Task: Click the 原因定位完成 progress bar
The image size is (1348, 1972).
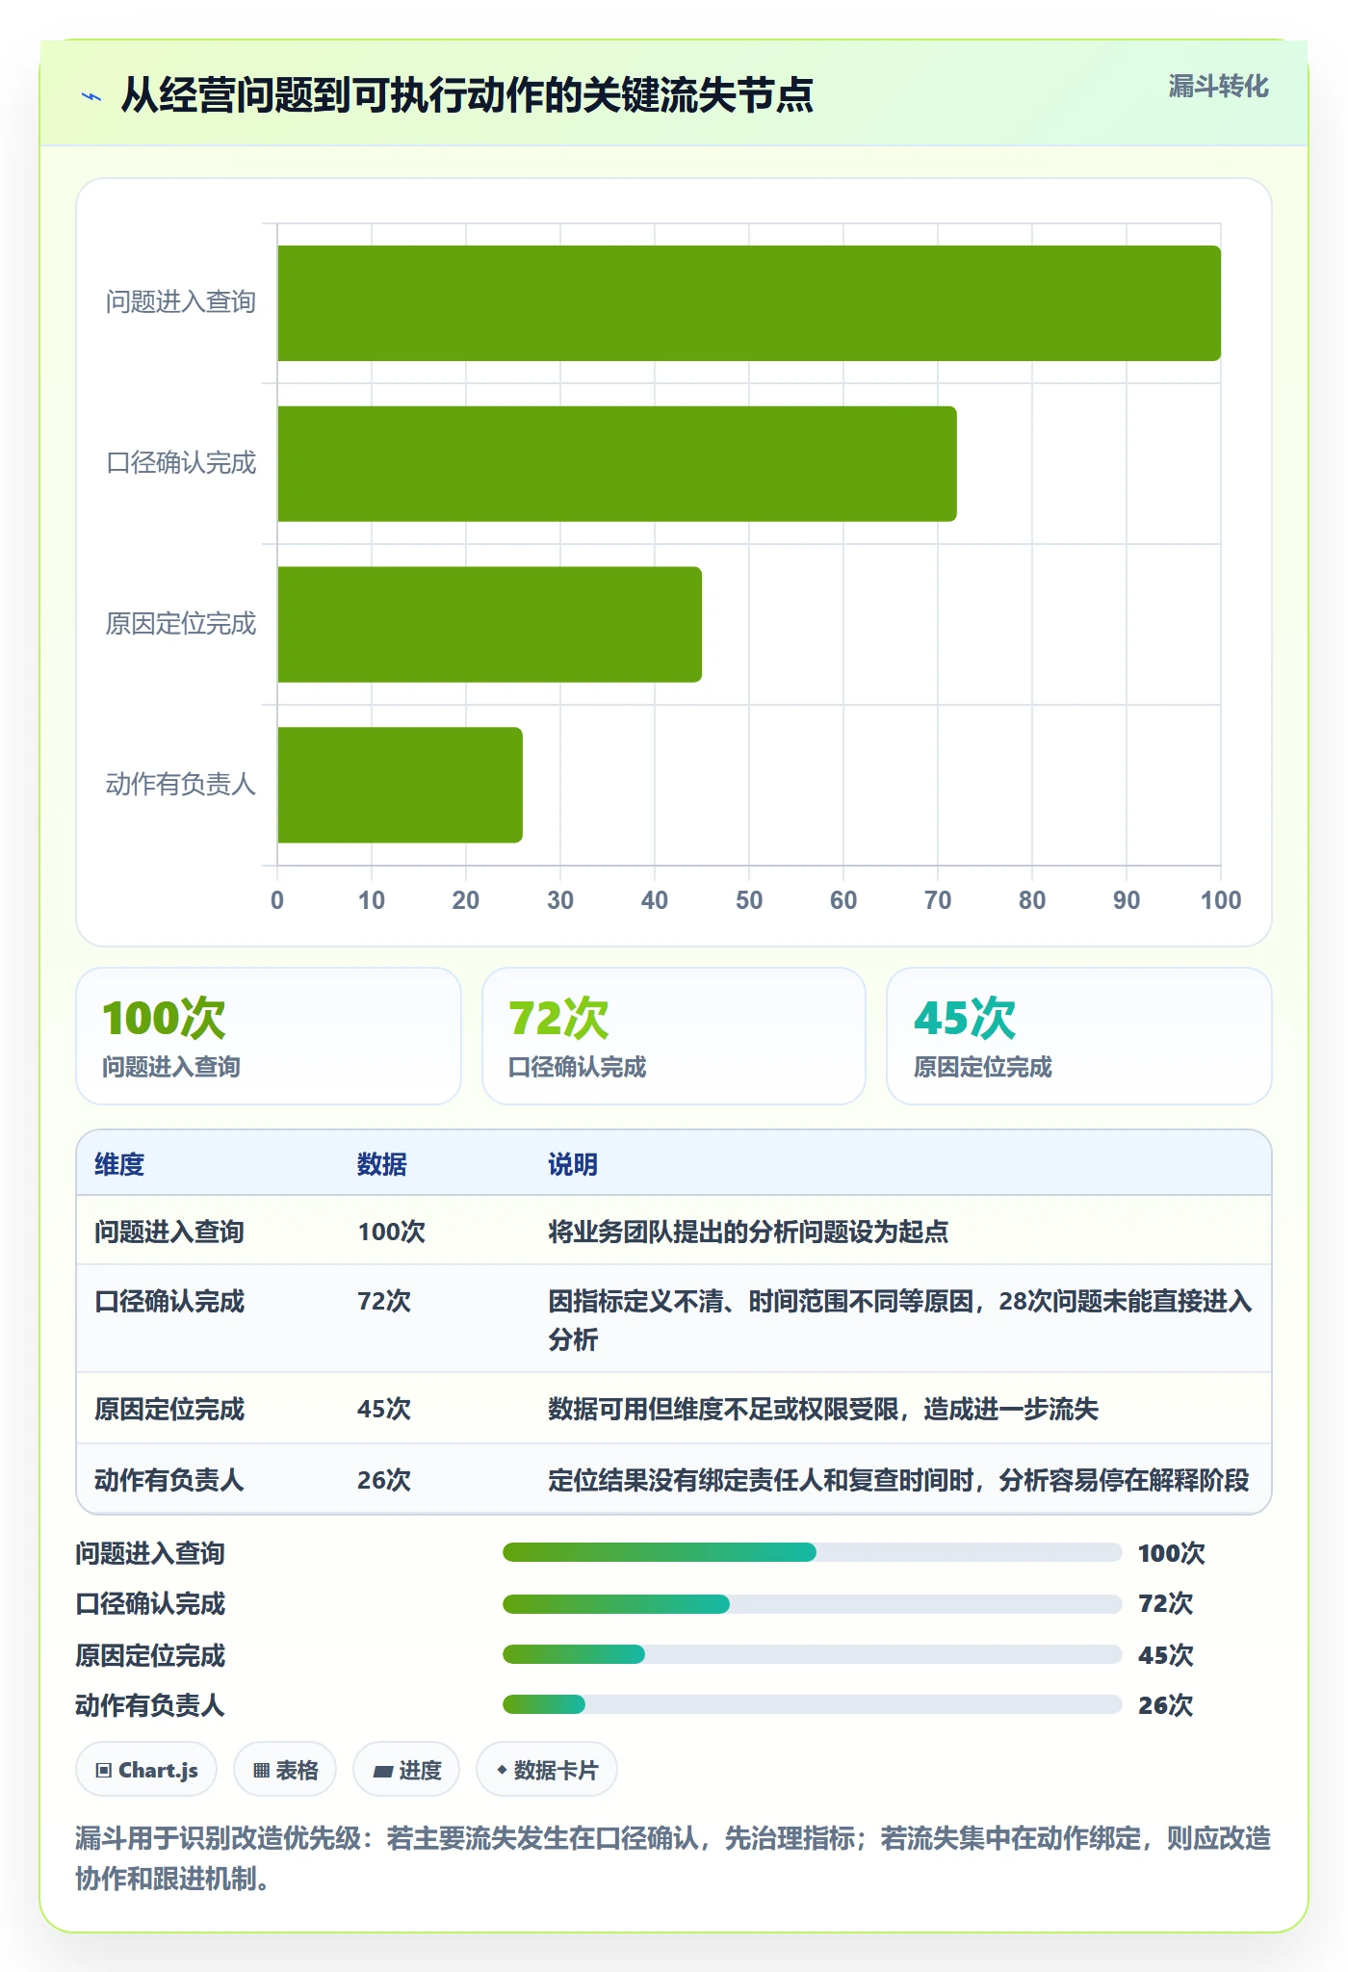Action: pos(813,1654)
